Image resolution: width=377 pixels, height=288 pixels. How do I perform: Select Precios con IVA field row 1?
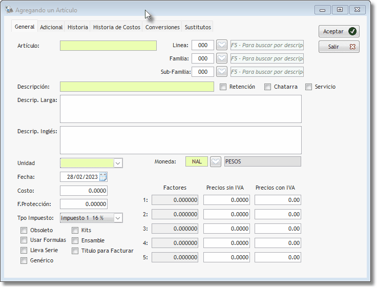point(278,200)
